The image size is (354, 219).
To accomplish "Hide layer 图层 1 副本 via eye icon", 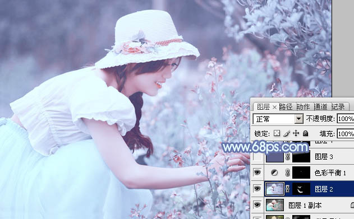I will click(257, 205).
